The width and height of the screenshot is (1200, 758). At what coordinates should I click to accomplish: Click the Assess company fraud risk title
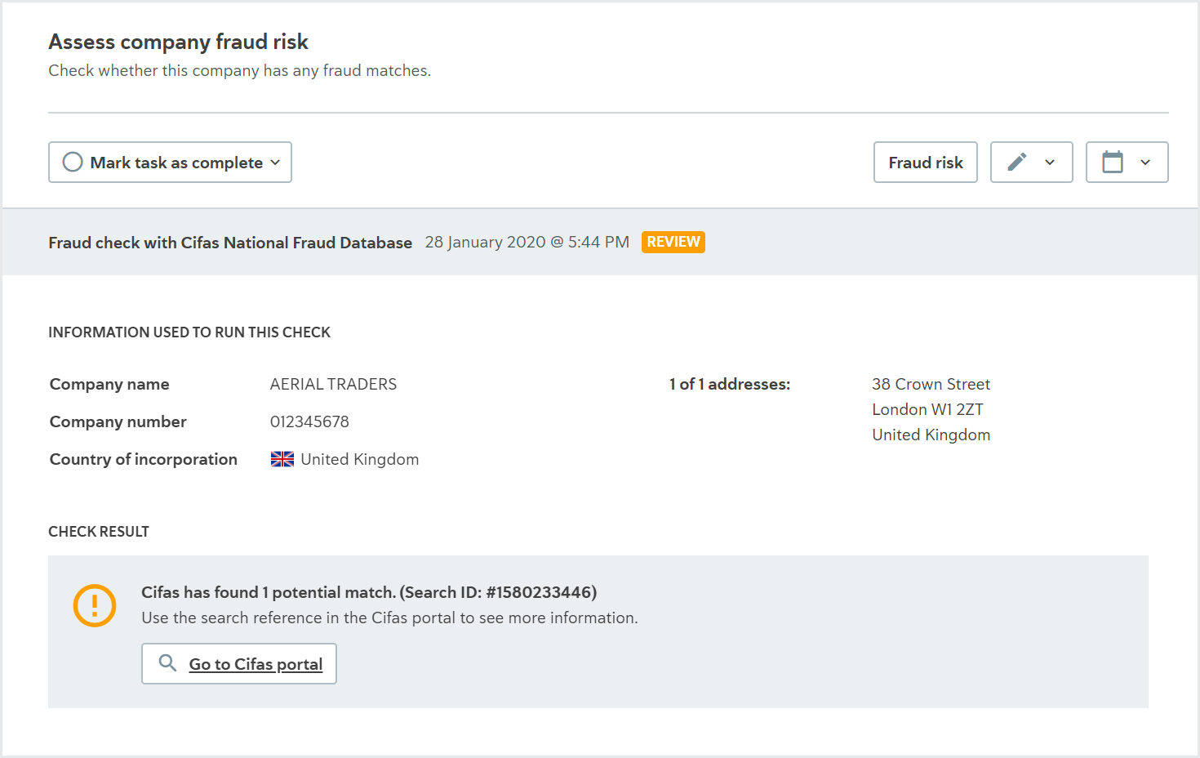pyautogui.click(x=178, y=42)
